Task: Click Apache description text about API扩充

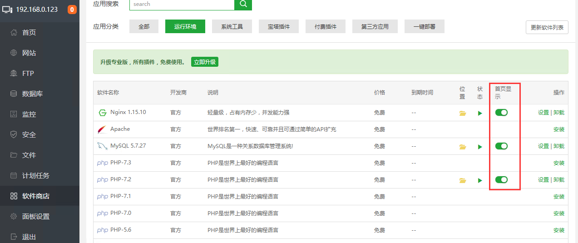Action: pos(272,129)
